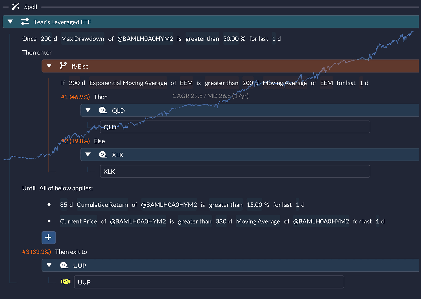Add a new Until condition with plus button
This screenshot has width=421, height=299.
[x=48, y=238]
